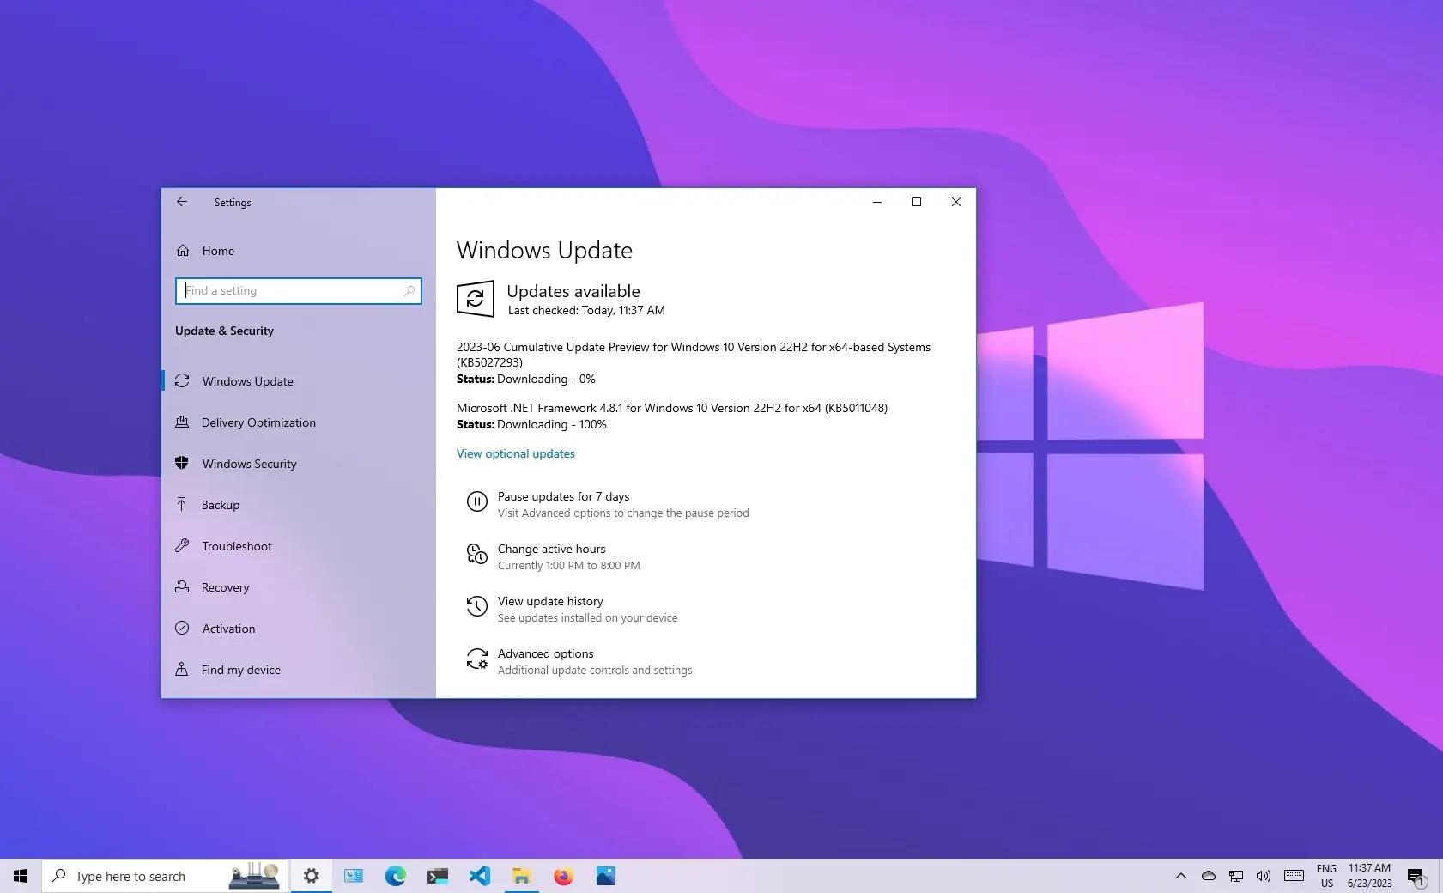Click the Windows Update refresh arrows sidebar icon

(182, 380)
